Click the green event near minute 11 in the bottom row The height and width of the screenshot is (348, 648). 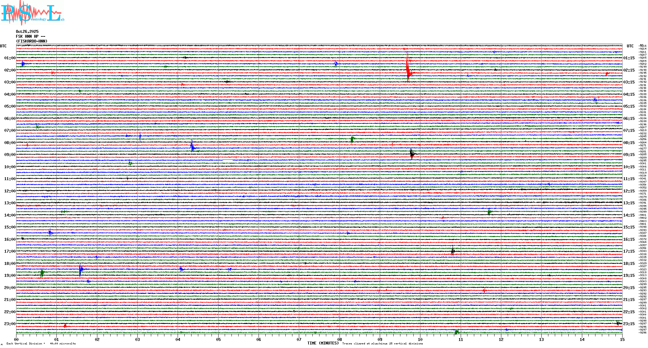(x=457, y=332)
